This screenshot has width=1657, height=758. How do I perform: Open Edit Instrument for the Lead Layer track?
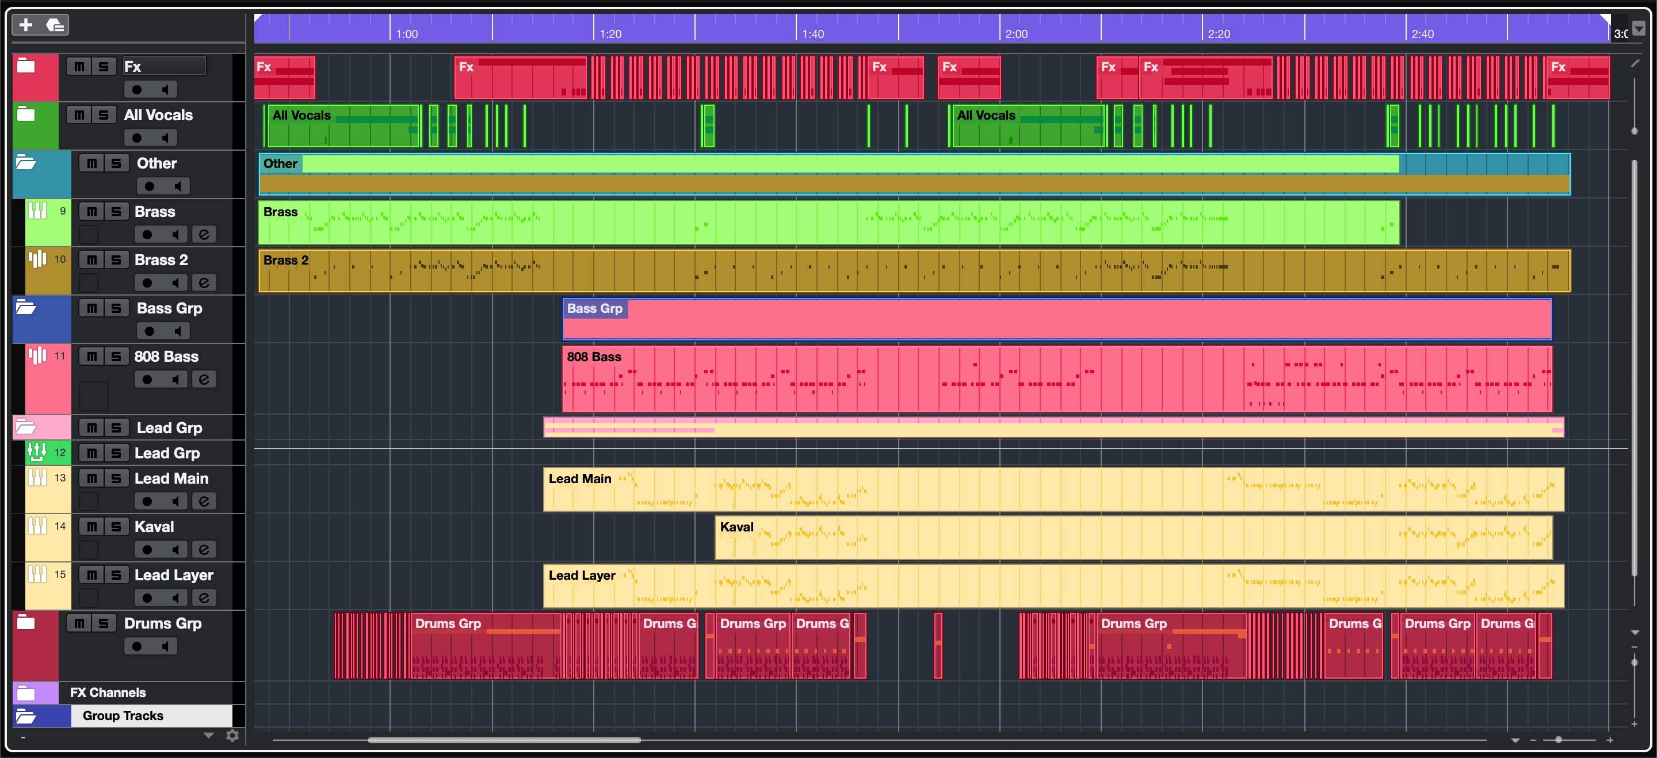204,598
